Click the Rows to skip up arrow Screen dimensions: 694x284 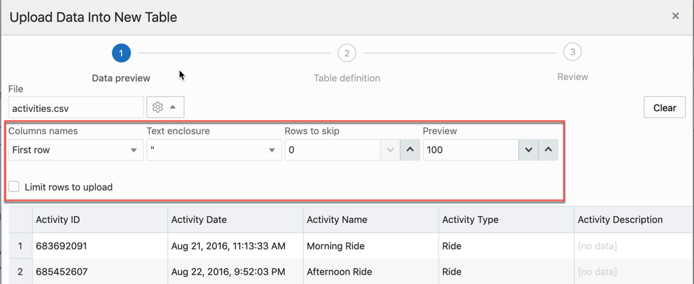[410, 150]
